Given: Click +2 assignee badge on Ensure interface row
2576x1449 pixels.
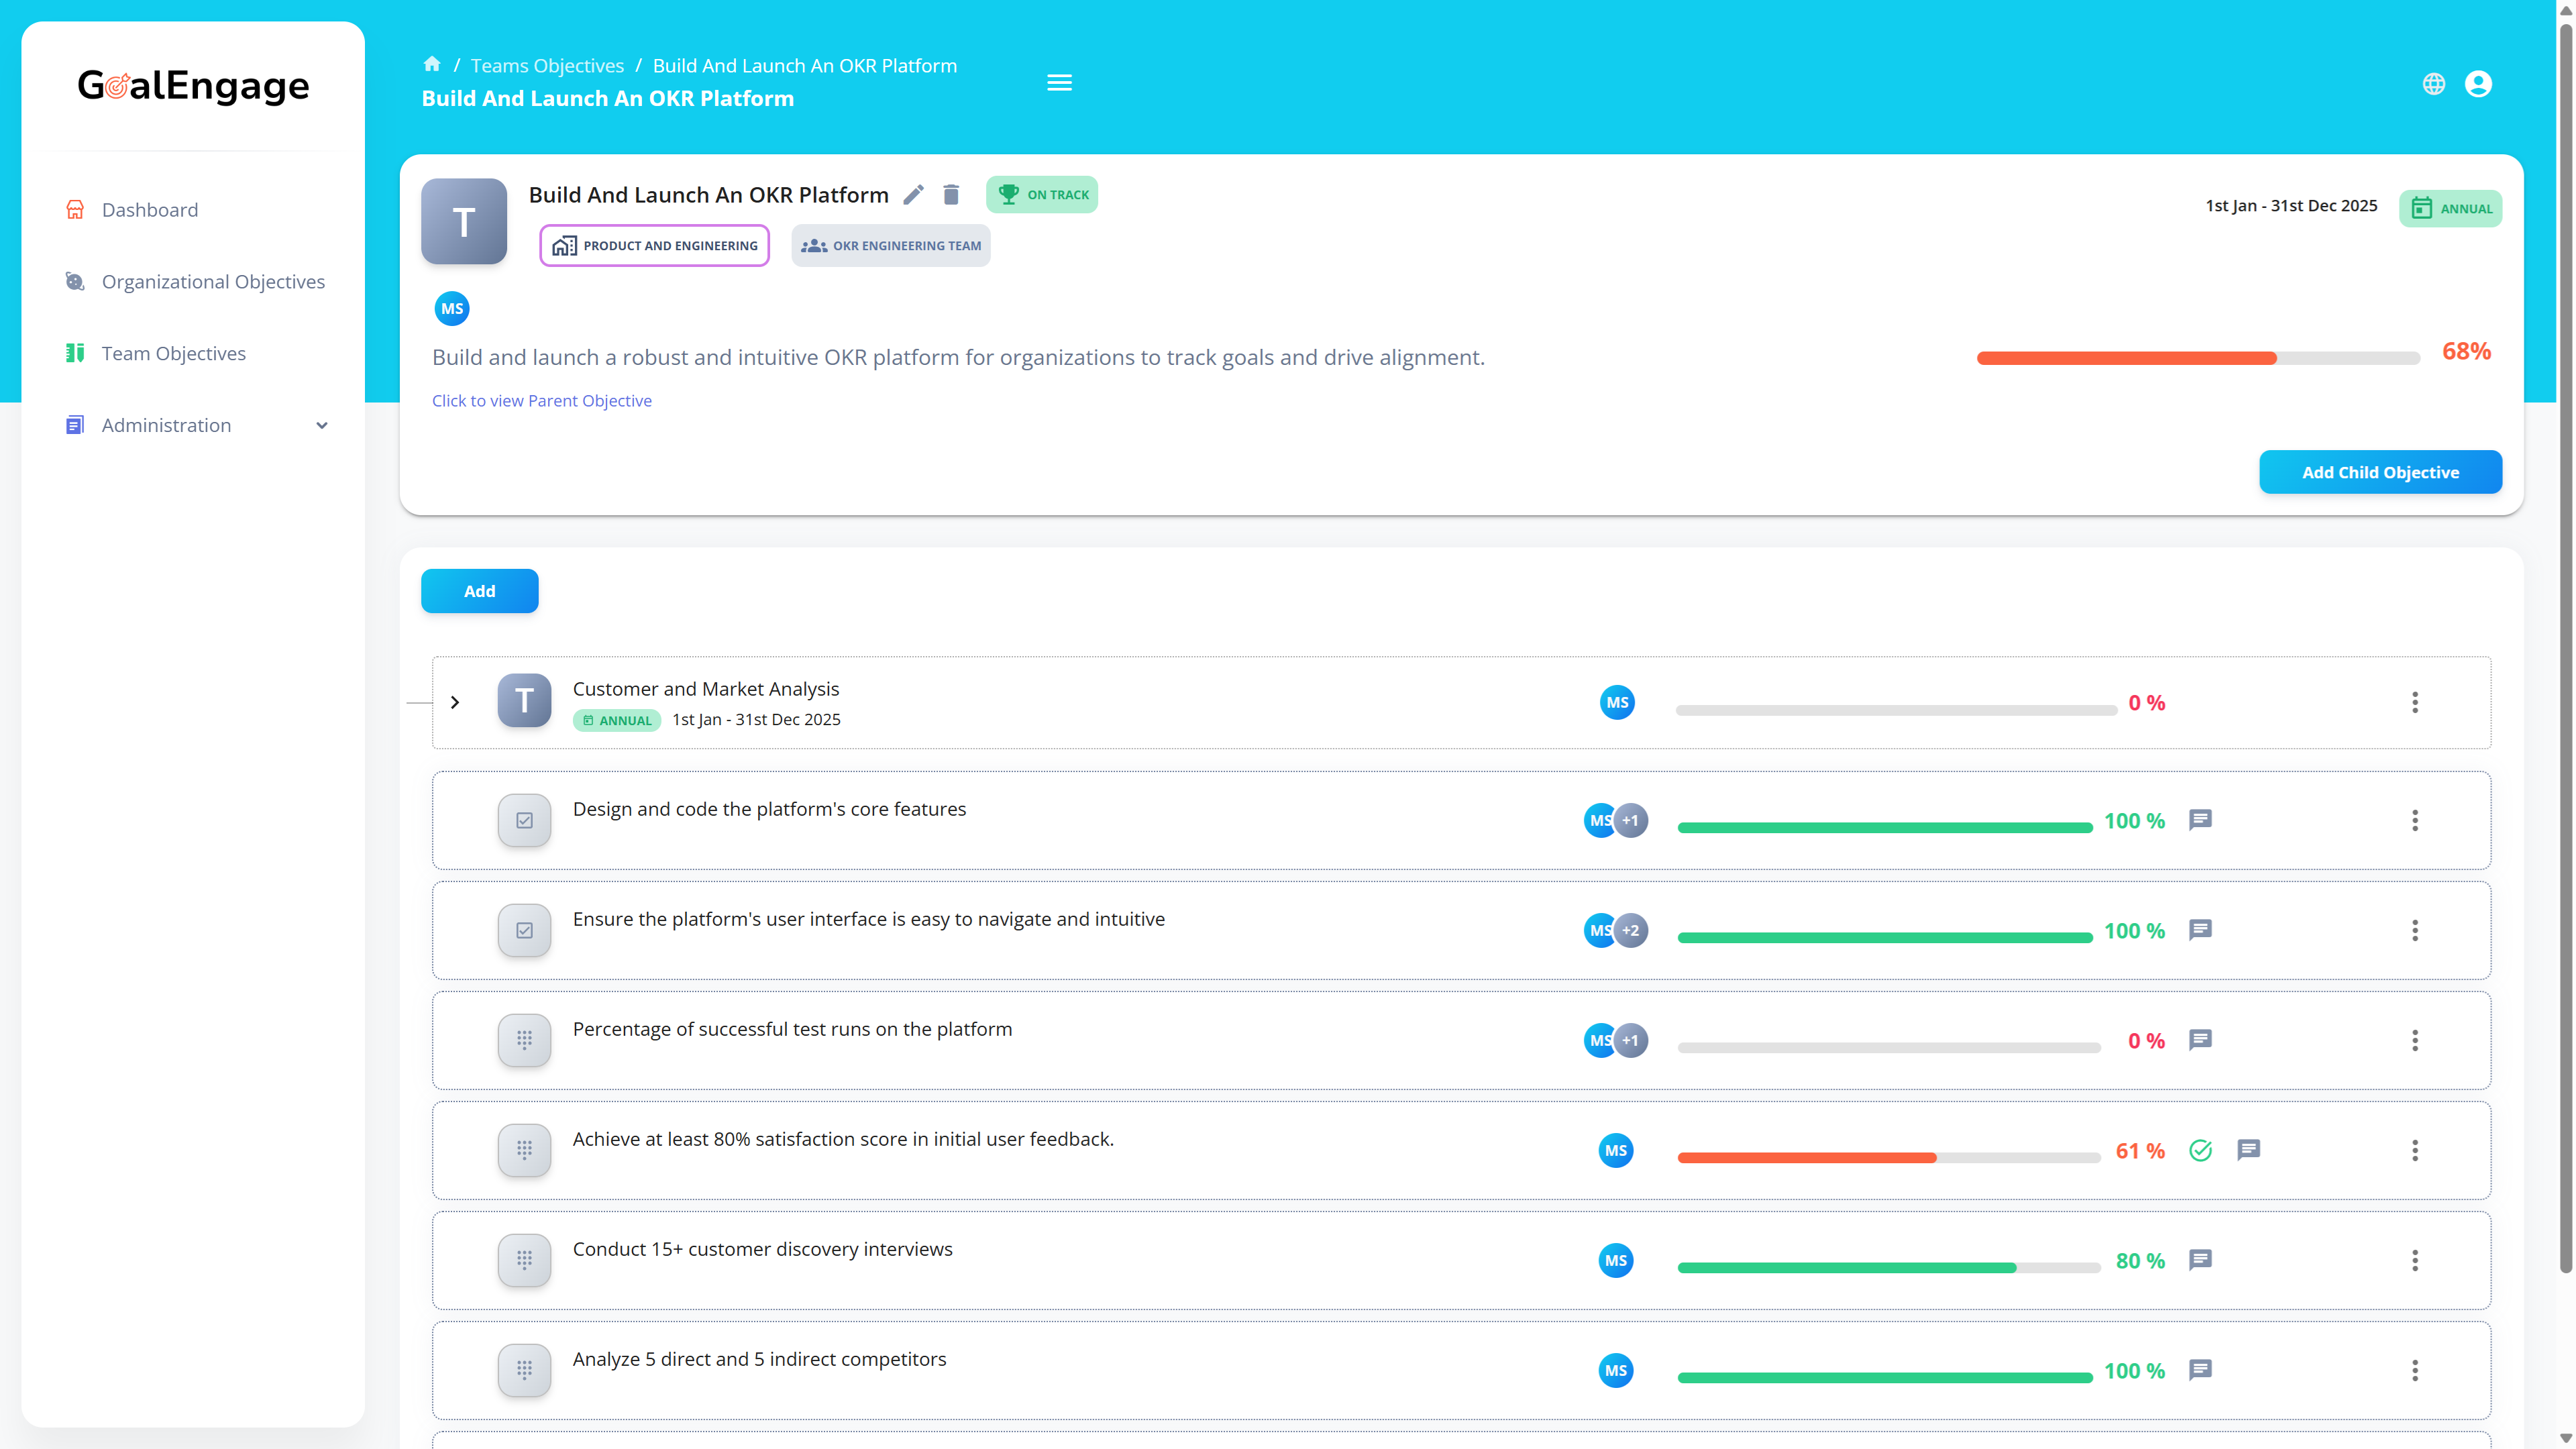Looking at the screenshot, I should pyautogui.click(x=1631, y=931).
